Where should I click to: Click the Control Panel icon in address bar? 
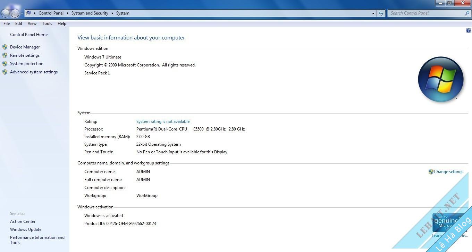pyautogui.click(x=29, y=13)
